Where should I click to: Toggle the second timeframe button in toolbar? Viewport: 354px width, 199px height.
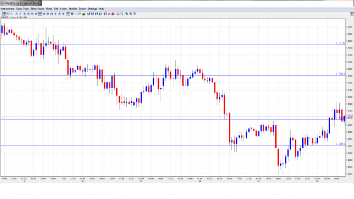coord(21,14)
